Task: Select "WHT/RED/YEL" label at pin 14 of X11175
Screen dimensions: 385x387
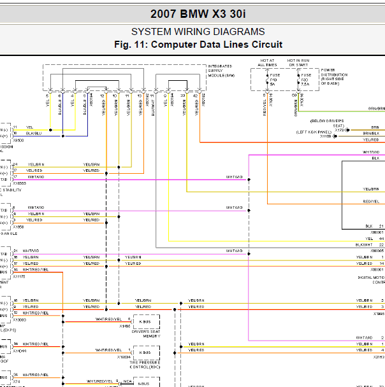Action: (x=35, y=270)
